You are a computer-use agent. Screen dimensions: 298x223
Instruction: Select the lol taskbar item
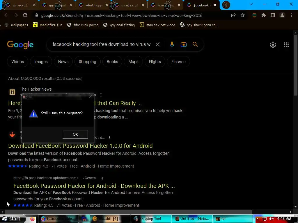(233, 219)
